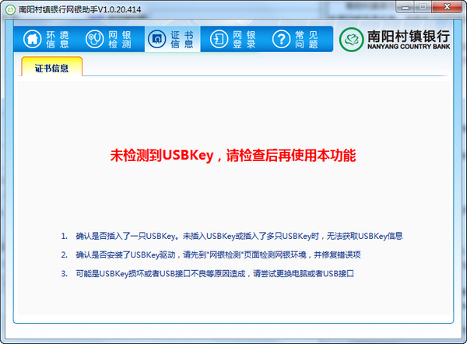Click the stethoscope icon for 网银检测
The height and width of the screenshot is (344, 467).
pyautogui.click(x=93, y=39)
